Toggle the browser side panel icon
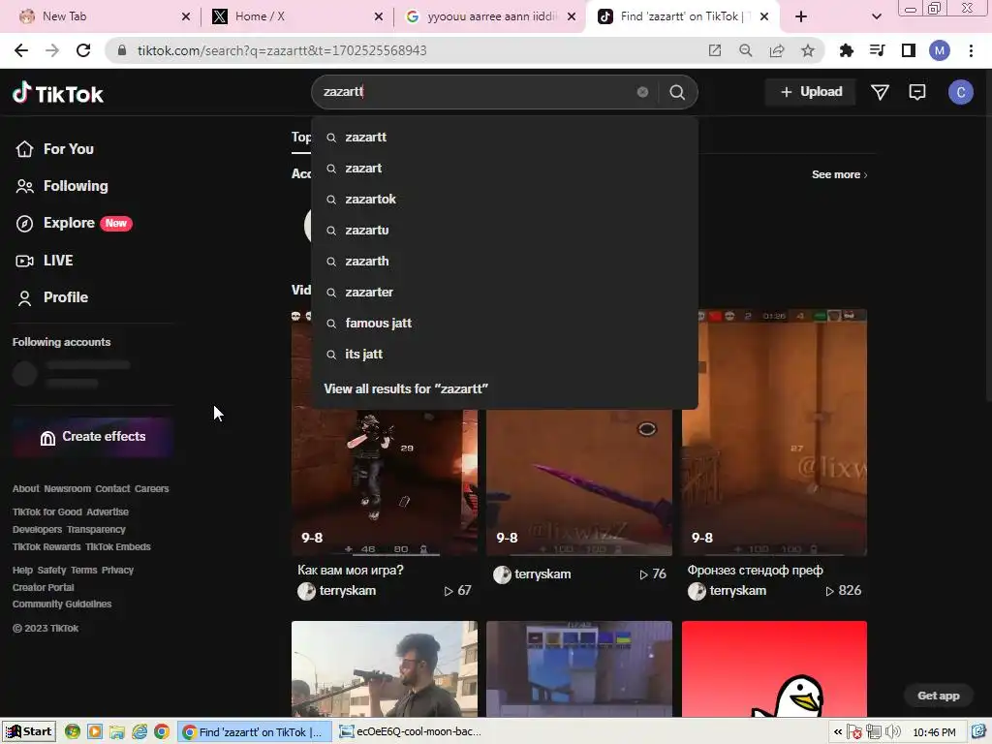The width and height of the screenshot is (992, 744). [909, 50]
